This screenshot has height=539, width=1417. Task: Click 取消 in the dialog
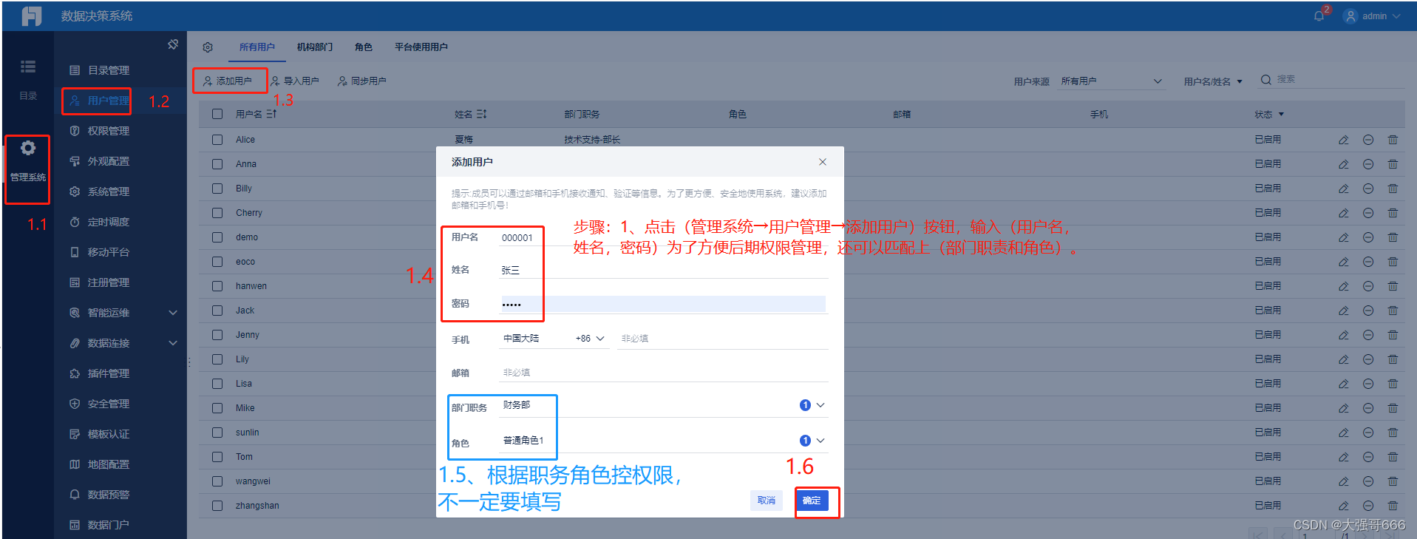(x=767, y=501)
